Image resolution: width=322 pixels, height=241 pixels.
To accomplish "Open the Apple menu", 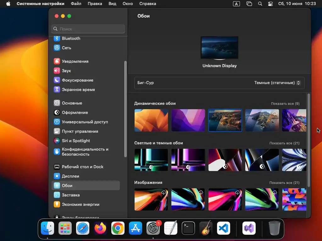I will (x=8, y=4).
